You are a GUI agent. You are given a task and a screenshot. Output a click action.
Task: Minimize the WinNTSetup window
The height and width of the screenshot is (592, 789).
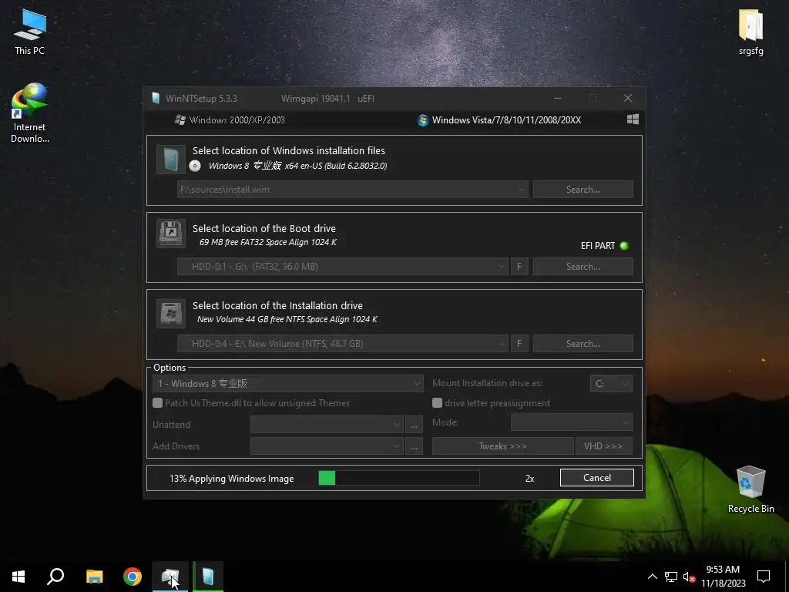click(558, 98)
